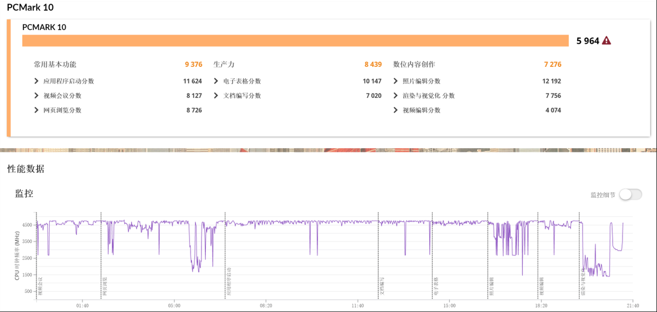Click the 08:20 time axis label
The width and height of the screenshot is (657, 312).
point(266,305)
